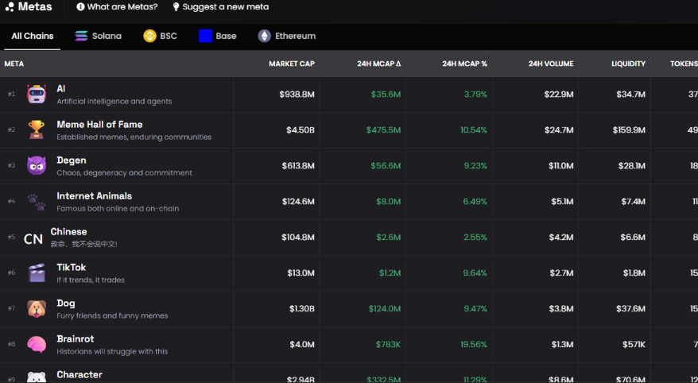Click the $5.1M Internet Animals volume
This screenshot has width=698, height=383.
tap(562, 202)
